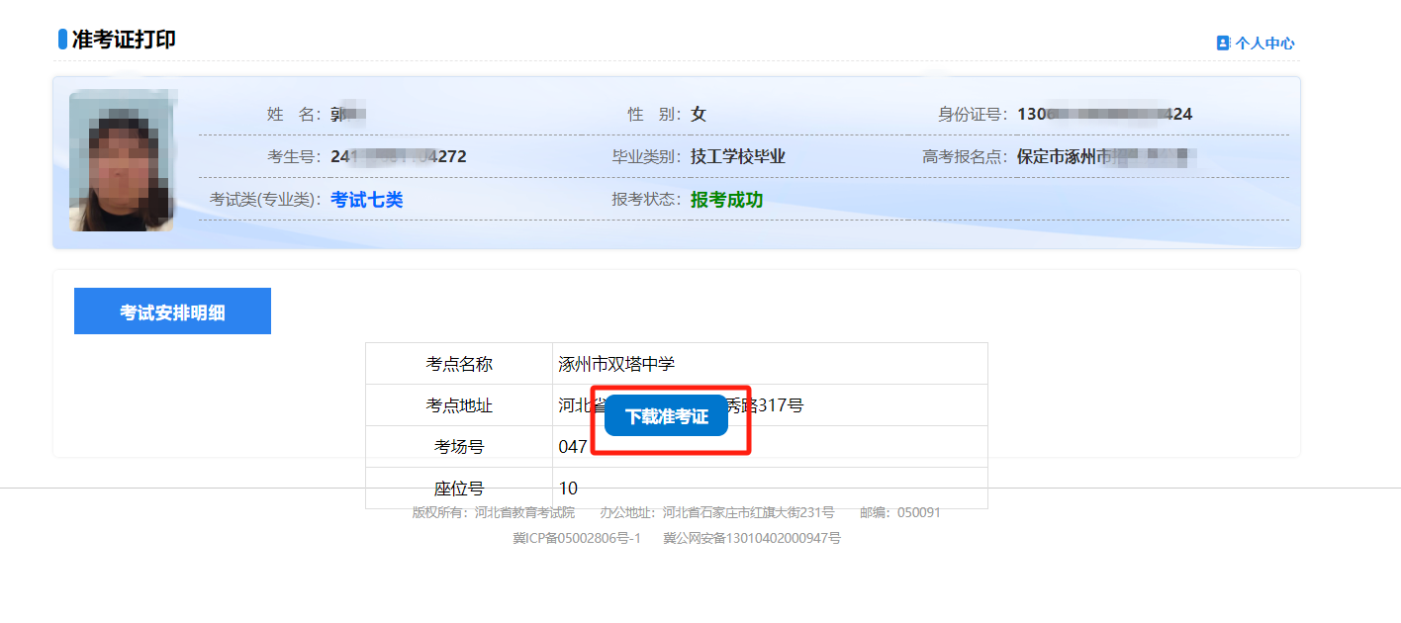Open the 个人中心 link text

pos(1263,44)
